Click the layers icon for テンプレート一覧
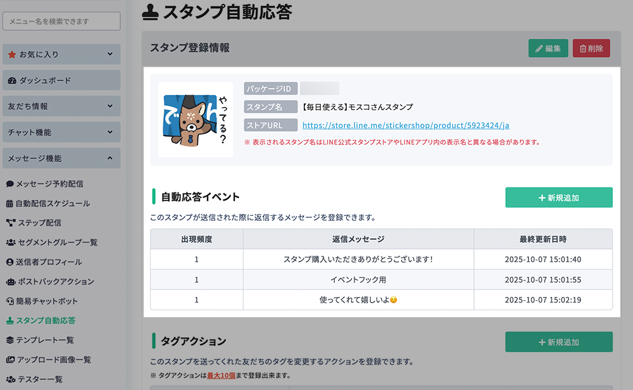Viewport: 633px width, 390px height. click(x=10, y=341)
